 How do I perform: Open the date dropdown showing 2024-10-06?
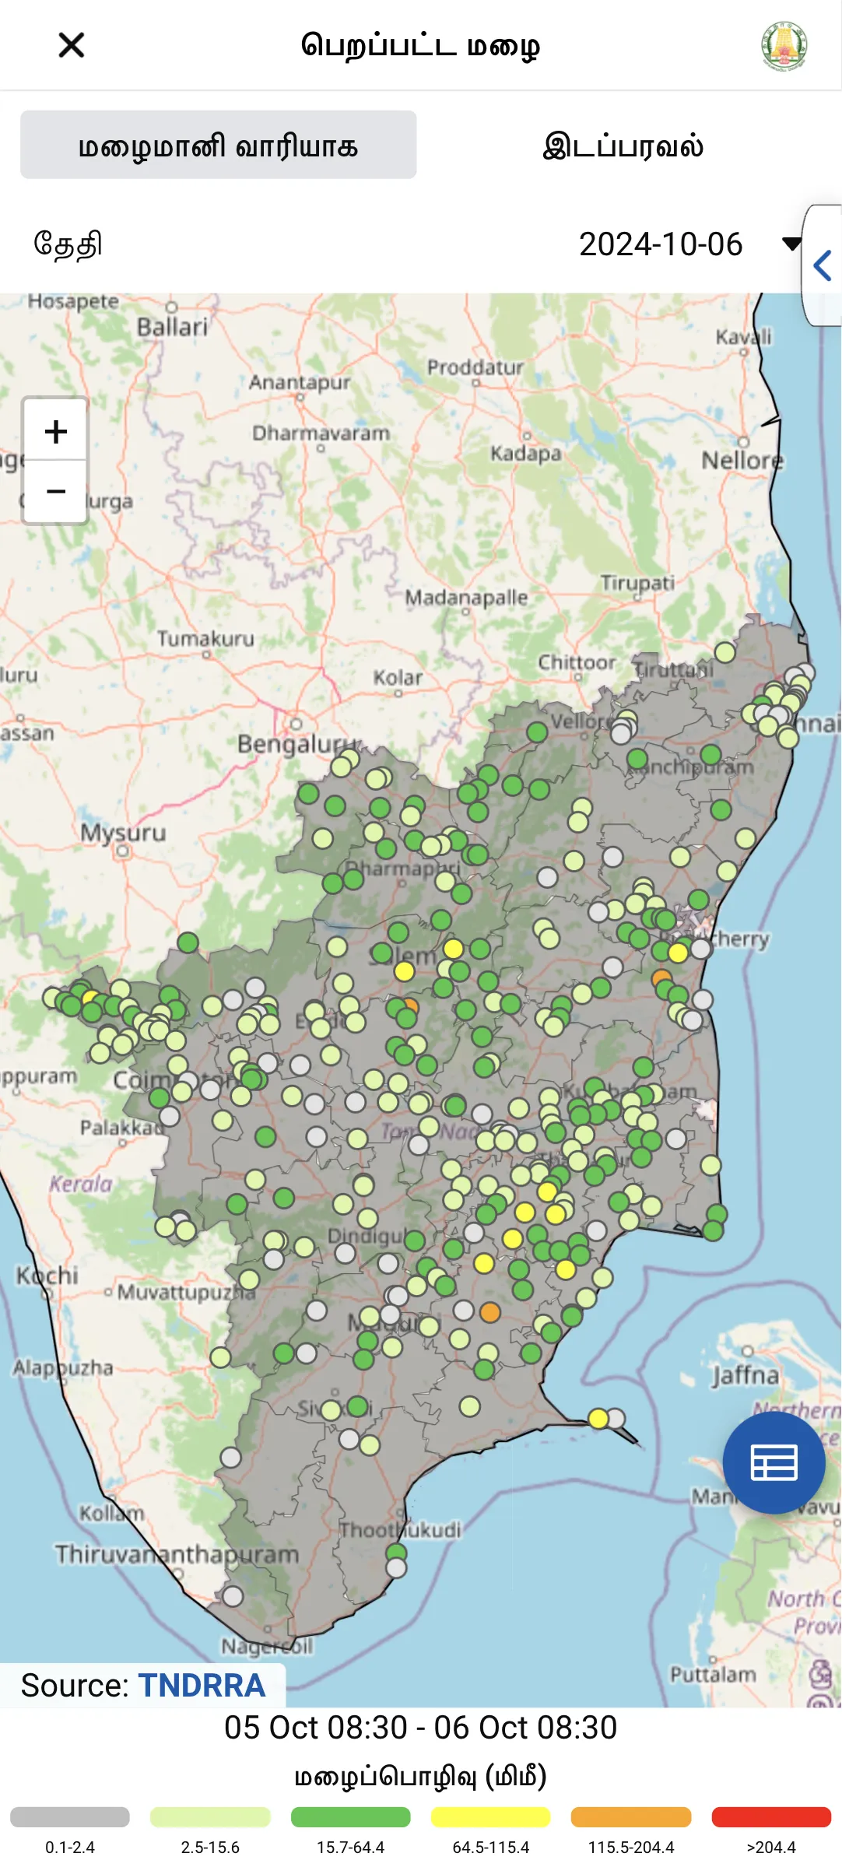click(689, 244)
